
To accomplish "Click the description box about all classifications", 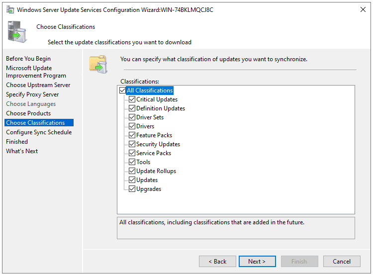I will click(236, 228).
